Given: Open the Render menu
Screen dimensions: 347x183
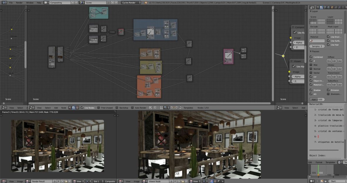Looking at the screenshot, I should (x=19, y=2).
